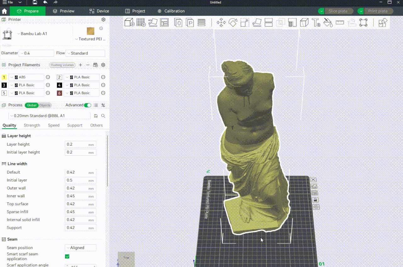Open printer settings gear icon

coord(103,20)
